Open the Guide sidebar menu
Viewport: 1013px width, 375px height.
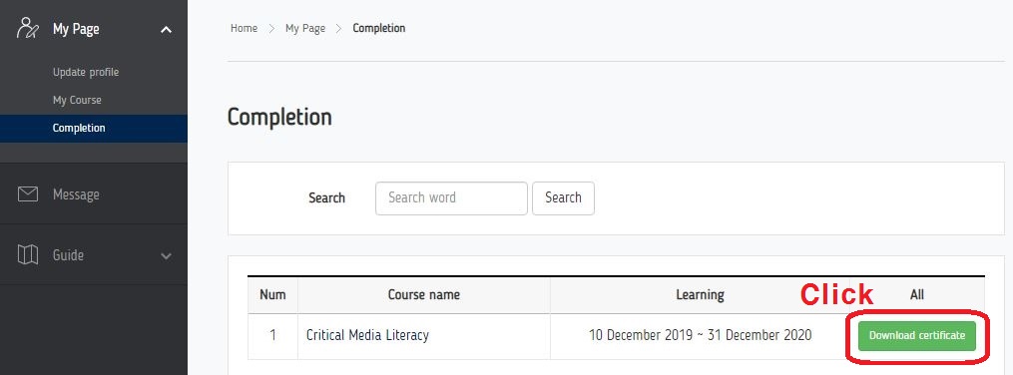[94, 255]
